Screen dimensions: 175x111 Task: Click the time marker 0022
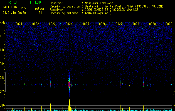36,24
